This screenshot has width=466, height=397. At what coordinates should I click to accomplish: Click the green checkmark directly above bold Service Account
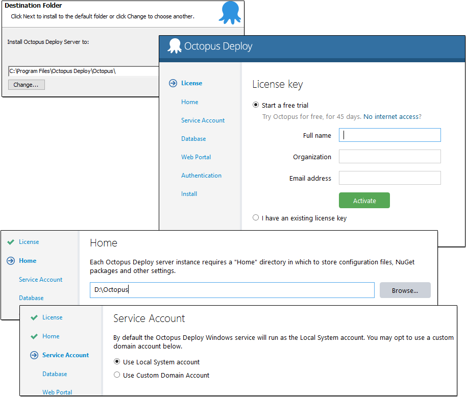34,336
